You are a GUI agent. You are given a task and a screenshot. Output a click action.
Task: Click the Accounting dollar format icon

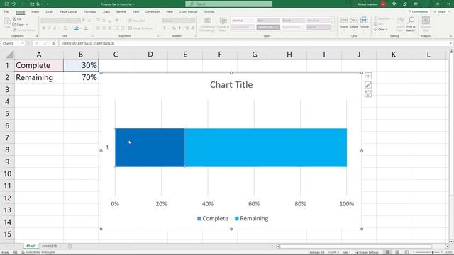pos(165,28)
